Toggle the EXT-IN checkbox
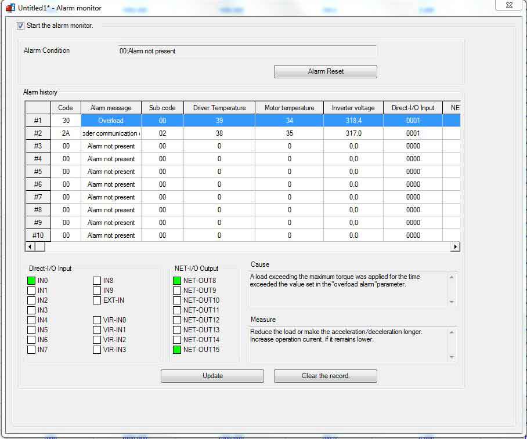 click(97, 300)
